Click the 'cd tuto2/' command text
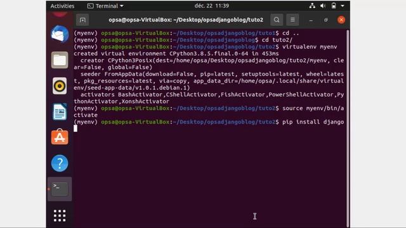Viewport: 406px width, 228px height. click(x=277, y=40)
